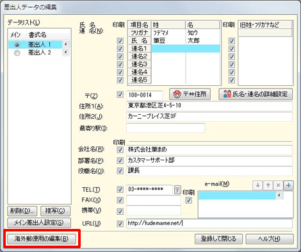Expand arrow beside 差出人 1 row
Viewport: 301px width, 252px height.
pos(65,44)
